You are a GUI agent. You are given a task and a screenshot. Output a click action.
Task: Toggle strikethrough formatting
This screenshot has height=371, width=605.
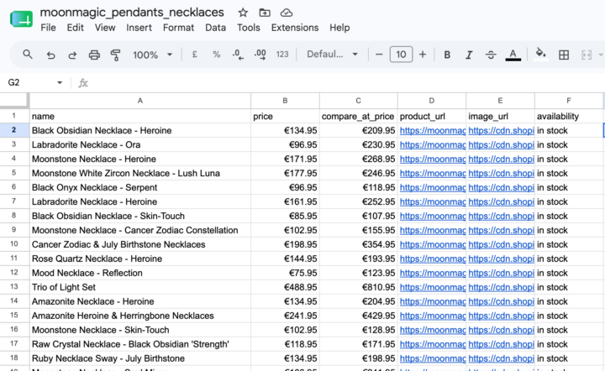click(491, 55)
